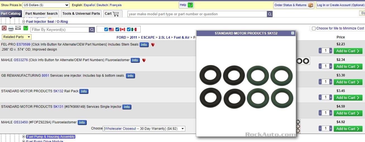Open the Fuel Pump & Housing Assembly category
This screenshot has height=142, width=365.
coord(51,137)
